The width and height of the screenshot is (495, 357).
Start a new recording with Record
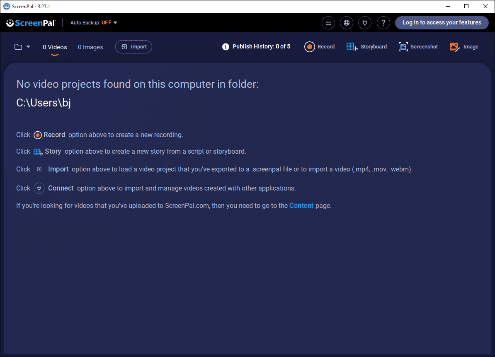(320, 47)
